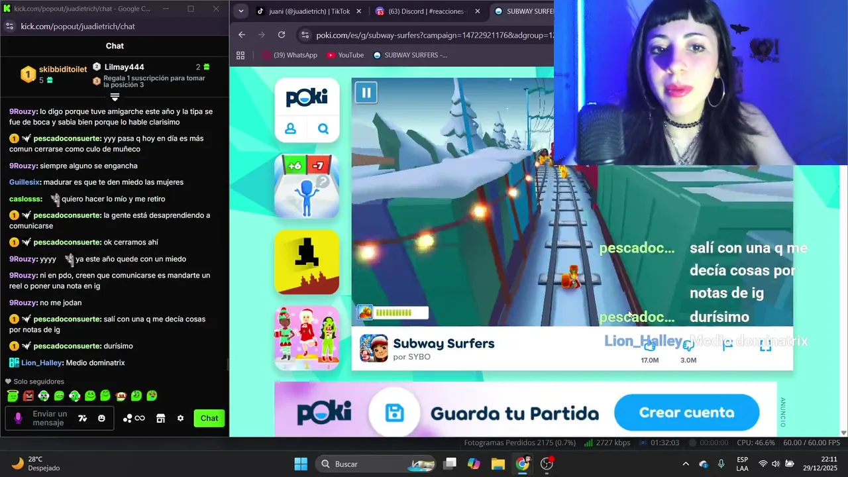Open the WhatsApp bookmark

[290, 55]
